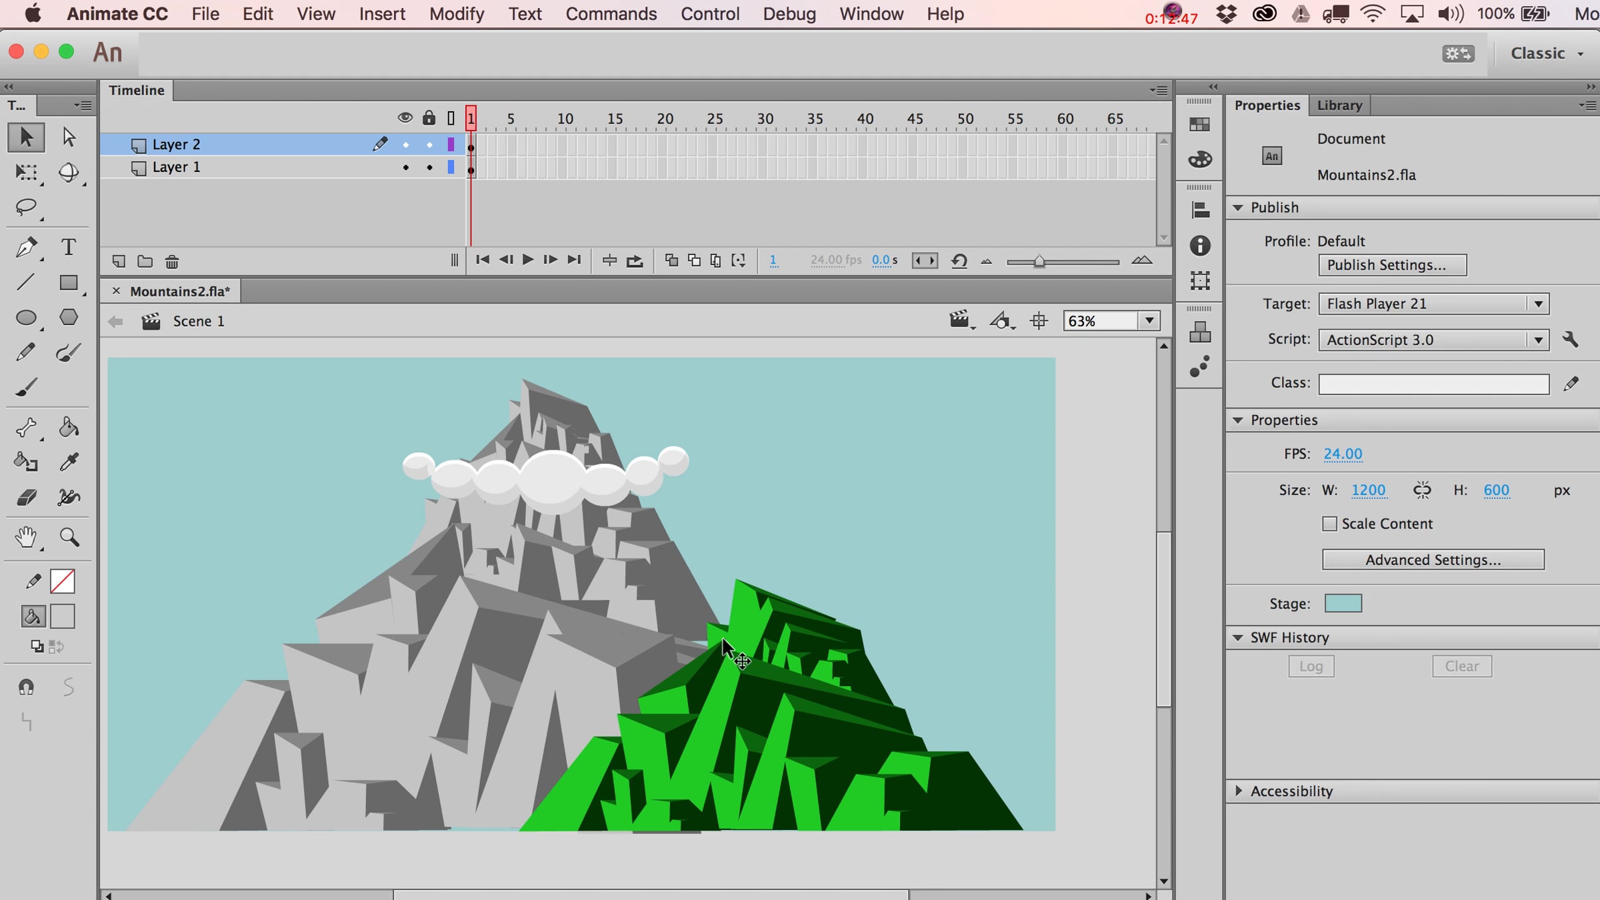Select the Zoom magnifier tool
This screenshot has height=900, width=1600.
click(x=69, y=537)
